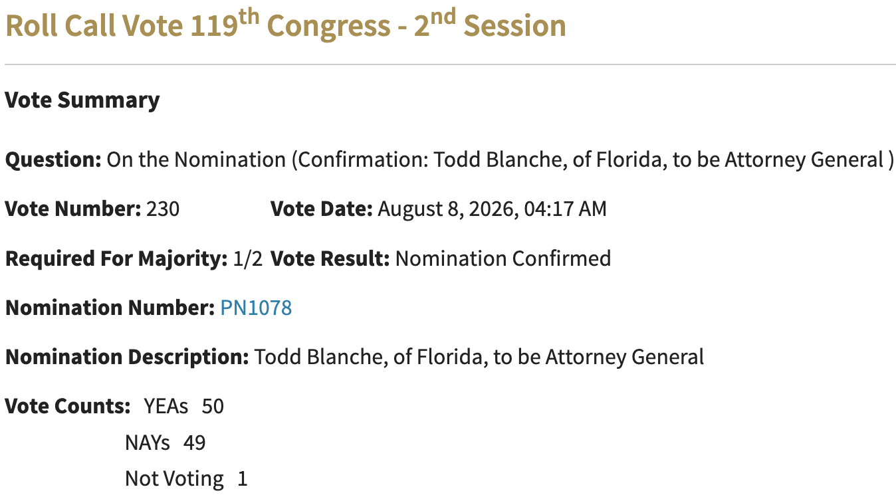Select the Nomination Confirmed result text

click(503, 258)
